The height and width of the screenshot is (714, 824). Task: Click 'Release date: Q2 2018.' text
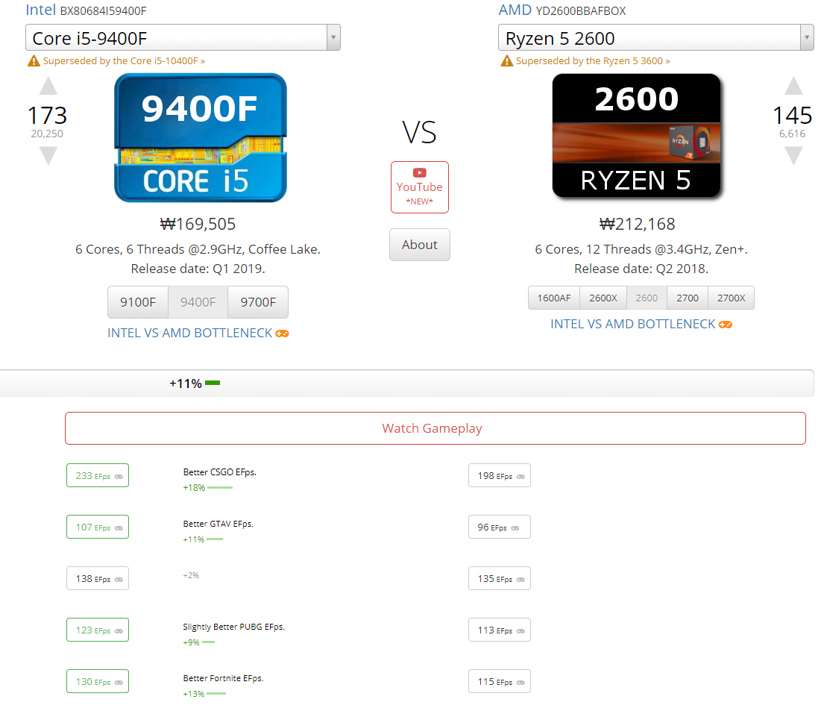641,269
